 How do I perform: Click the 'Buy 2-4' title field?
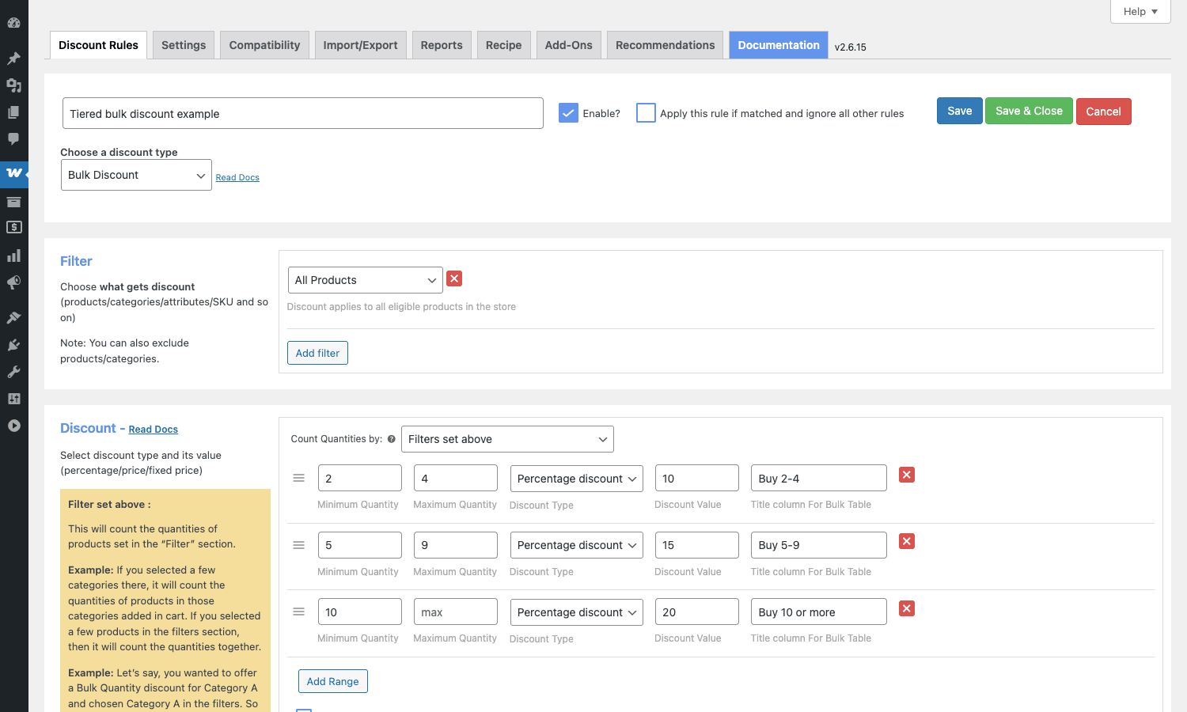(x=819, y=478)
